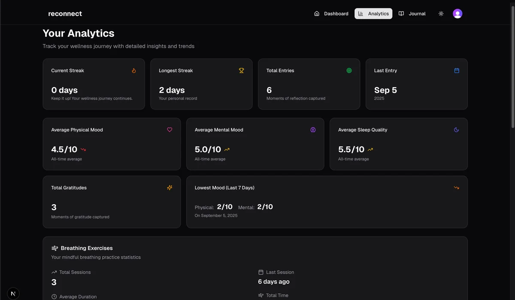The width and height of the screenshot is (515, 300).
Task: Click the moon icon in Average Sleep Quality
Action: coord(456,130)
